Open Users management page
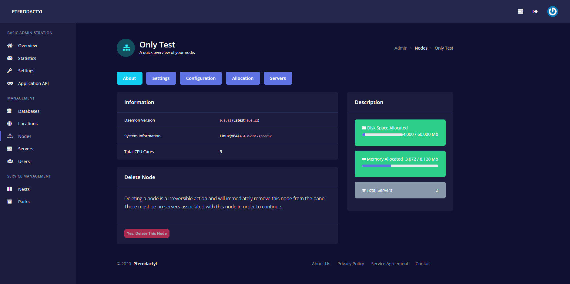Image resolution: width=570 pixels, height=284 pixels. point(24,162)
